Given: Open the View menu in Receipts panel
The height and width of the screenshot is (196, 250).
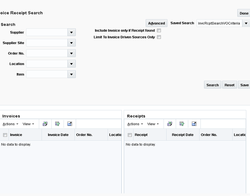Looking at the screenshot, I should pos(153,124).
